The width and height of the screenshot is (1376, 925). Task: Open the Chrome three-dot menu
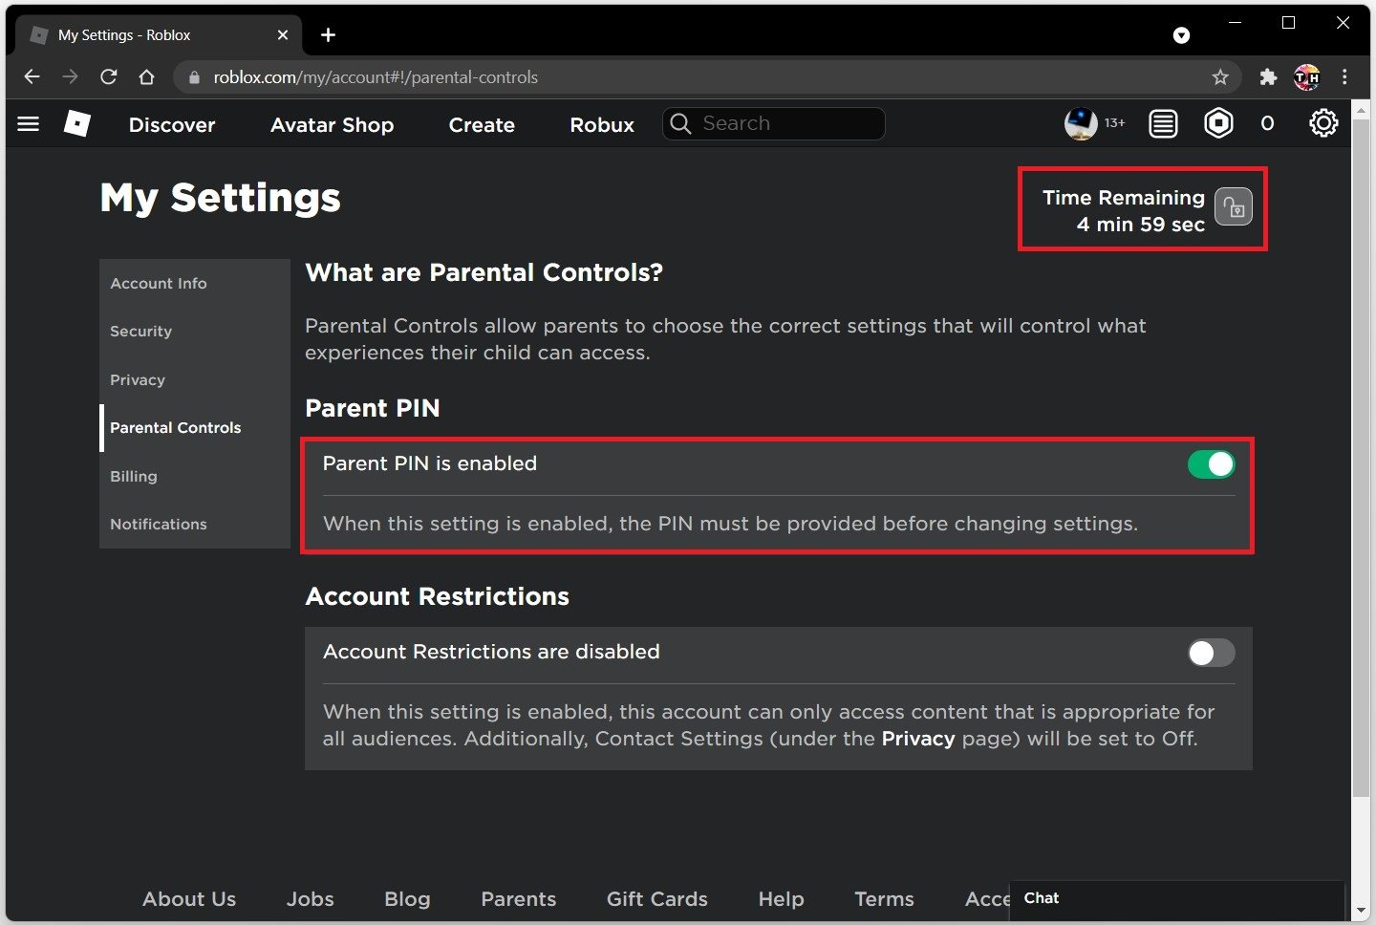pyautogui.click(x=1344, y=77)
